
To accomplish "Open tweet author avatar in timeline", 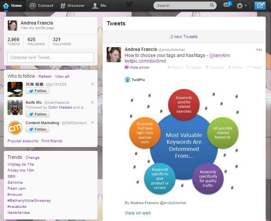I will pyautogui.click(x=114, y=55).
